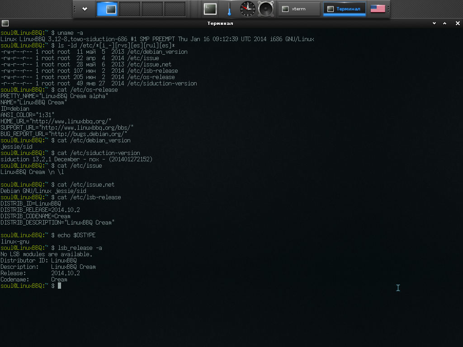463x347 pixels.
Task: Click the terminal cursor at last prompt
Action: 59,286
